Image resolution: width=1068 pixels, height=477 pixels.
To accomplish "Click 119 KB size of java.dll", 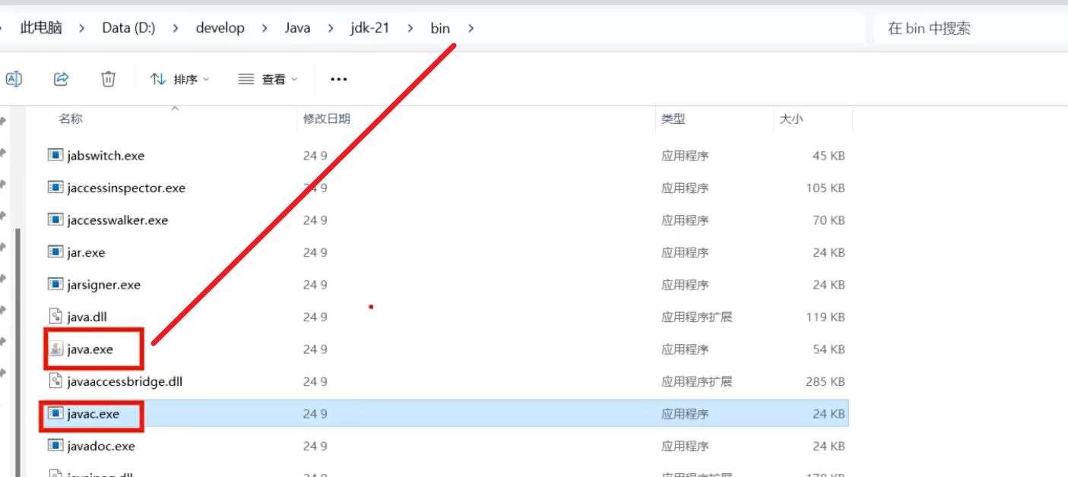I will click(826, 317).
